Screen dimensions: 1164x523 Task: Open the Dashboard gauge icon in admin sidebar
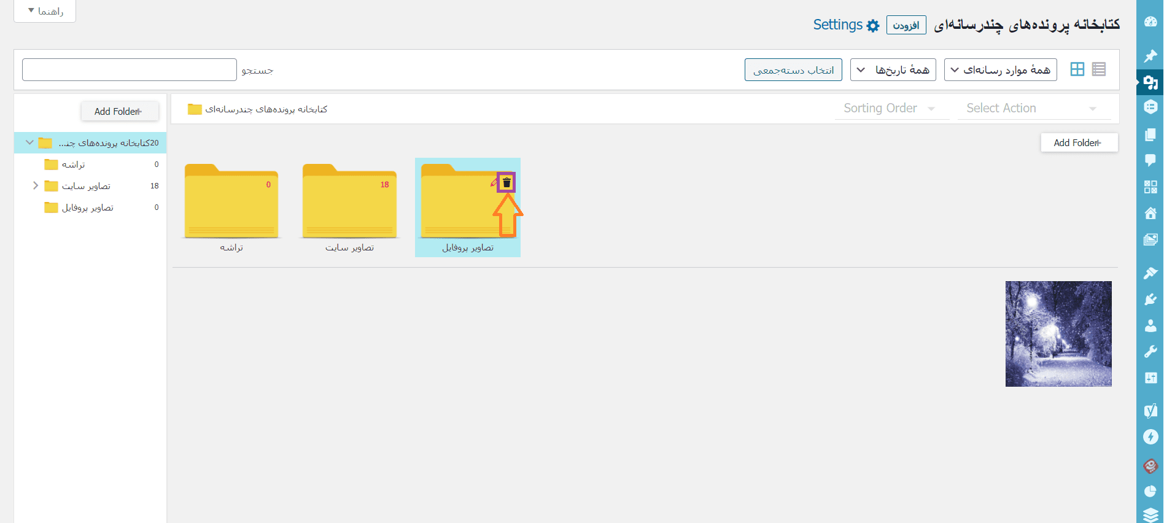[1150, 21]
